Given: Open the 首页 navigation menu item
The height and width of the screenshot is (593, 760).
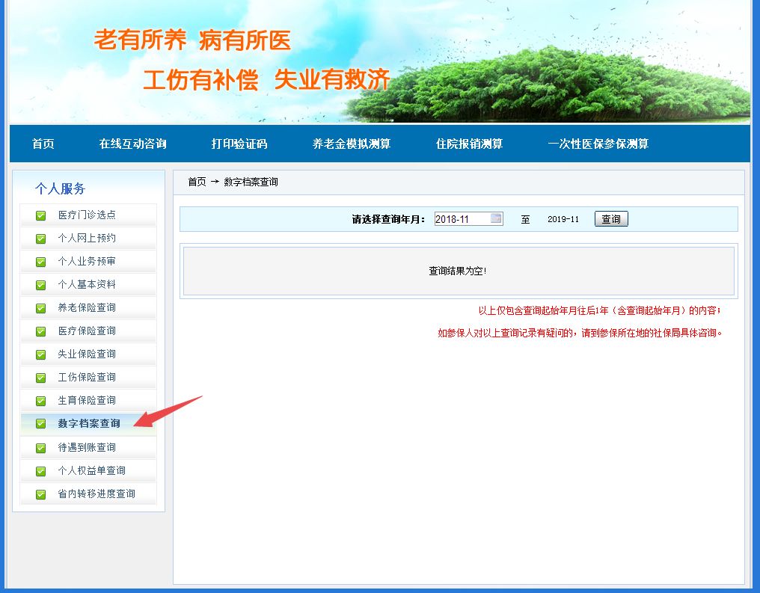Looking at the screenshot, I should [x=43, y=144].
